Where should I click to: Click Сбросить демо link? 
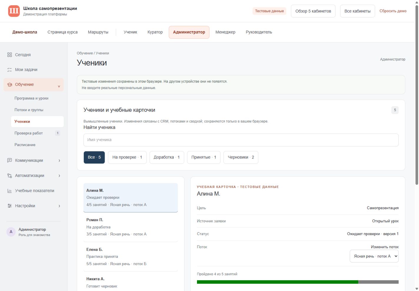coord(393,11)
